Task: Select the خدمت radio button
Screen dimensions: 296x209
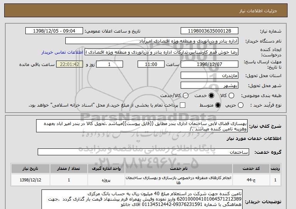Action: coord(211,95)
